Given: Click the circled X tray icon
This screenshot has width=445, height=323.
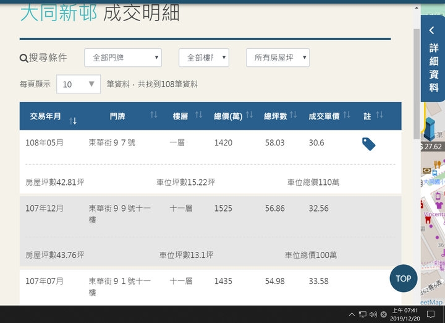Looking at the screenshot, I should coord(383,314).
